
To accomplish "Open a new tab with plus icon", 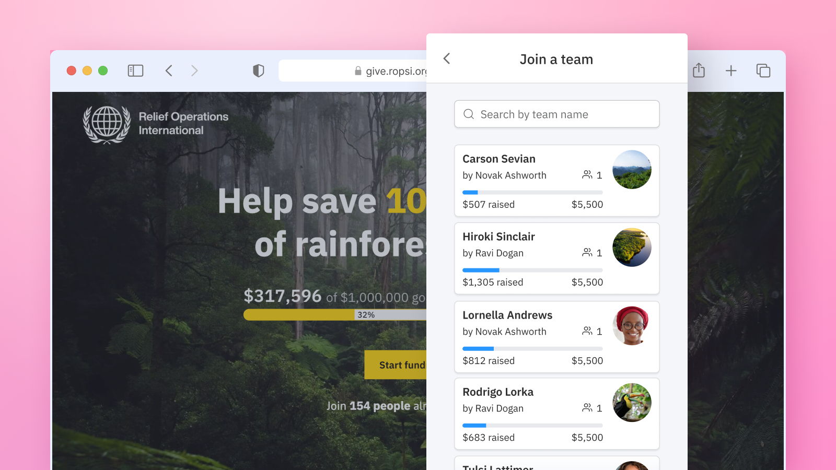I will [731, 70].
